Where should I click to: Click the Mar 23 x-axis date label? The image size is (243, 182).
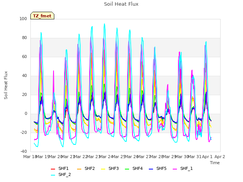tap(93, 157)
